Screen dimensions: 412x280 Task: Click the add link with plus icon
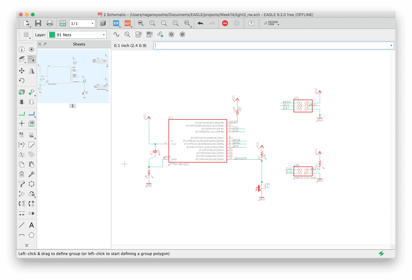[160, 34]
